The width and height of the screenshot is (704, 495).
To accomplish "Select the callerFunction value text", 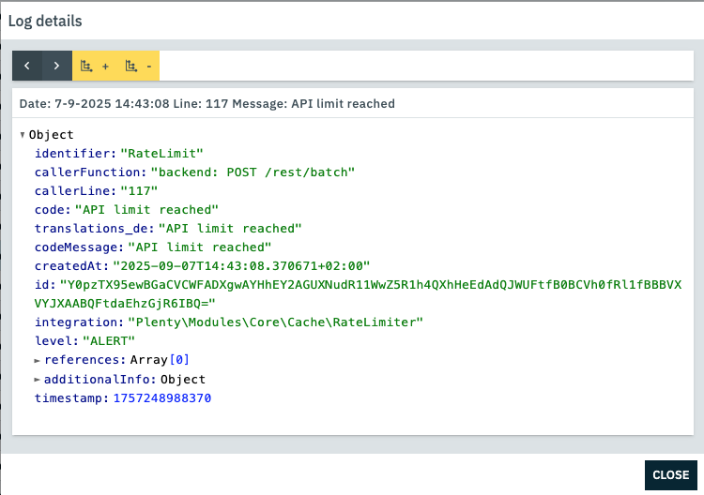I will tap(253, 172).
